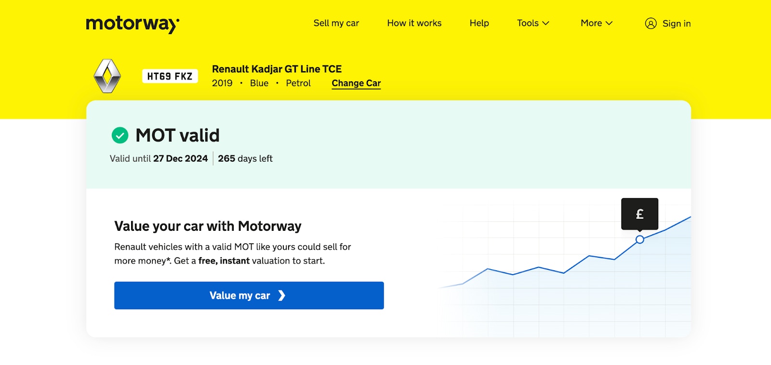Click the green MOT valid checkmark icon
The height and width of the screenshot is (365, 771).
click(x=119, y=135)
